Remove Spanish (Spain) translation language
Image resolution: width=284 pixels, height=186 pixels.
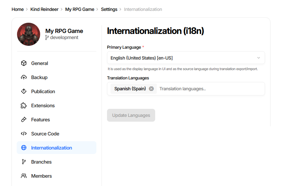[151, 89]
